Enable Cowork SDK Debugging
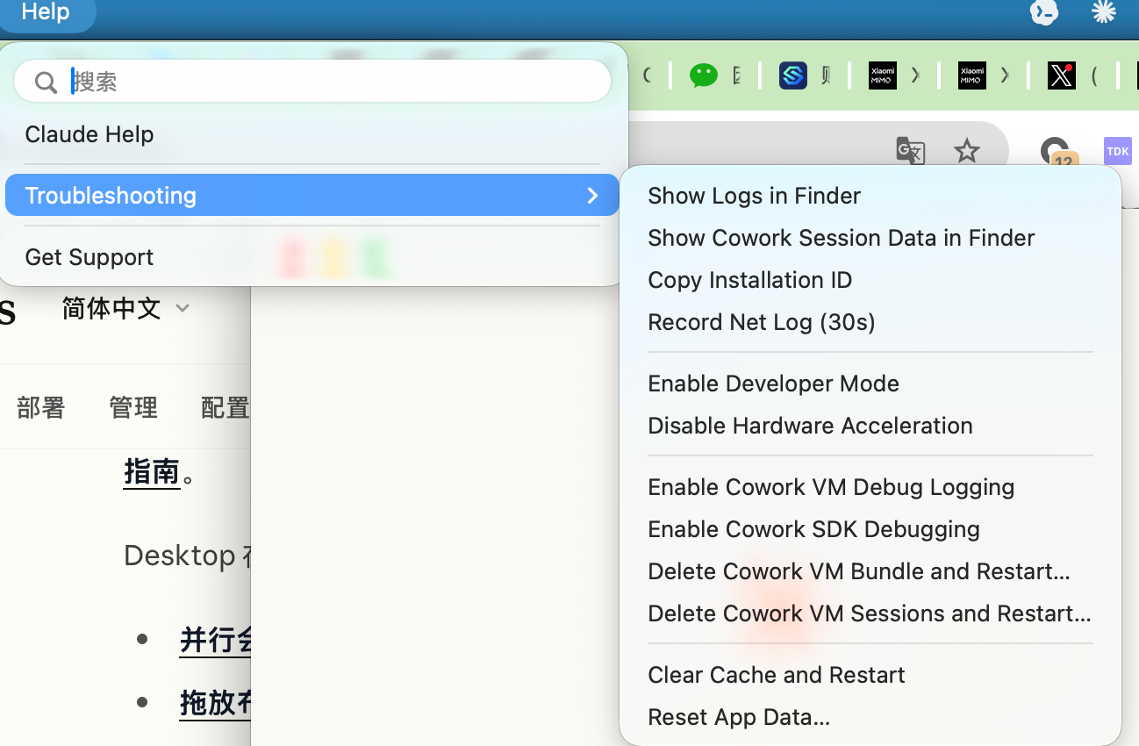1139x746 pixels. coord(870,529)
